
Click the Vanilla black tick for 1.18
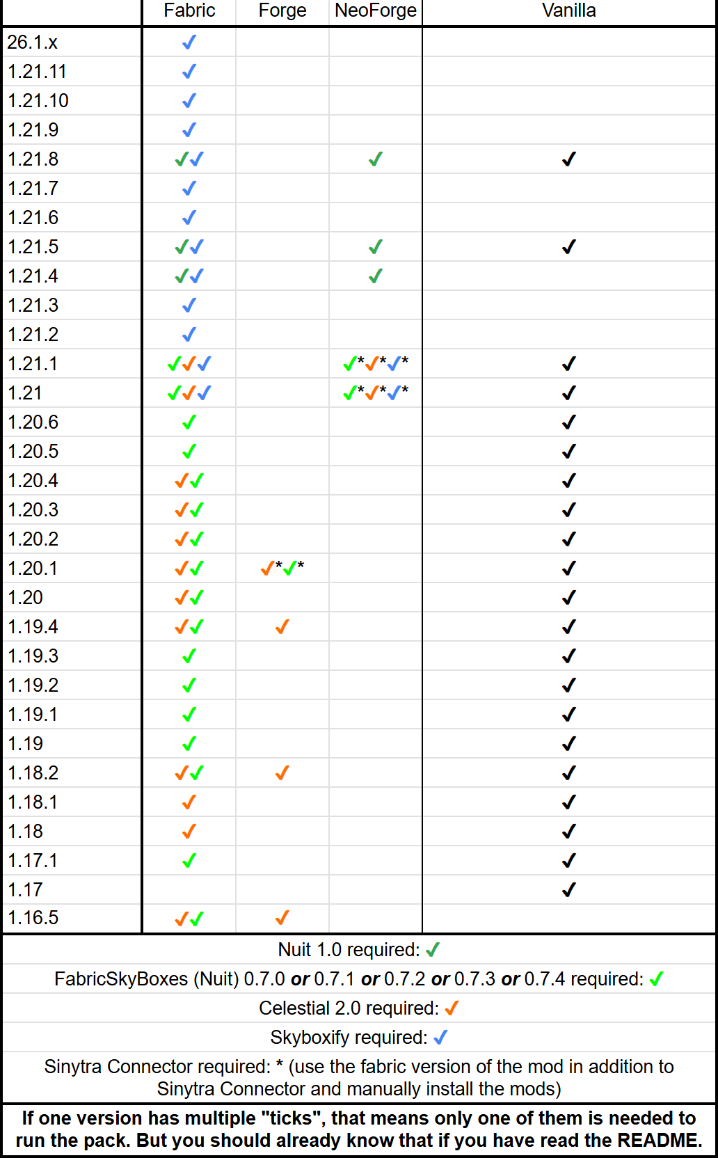(x=569, y=832)
